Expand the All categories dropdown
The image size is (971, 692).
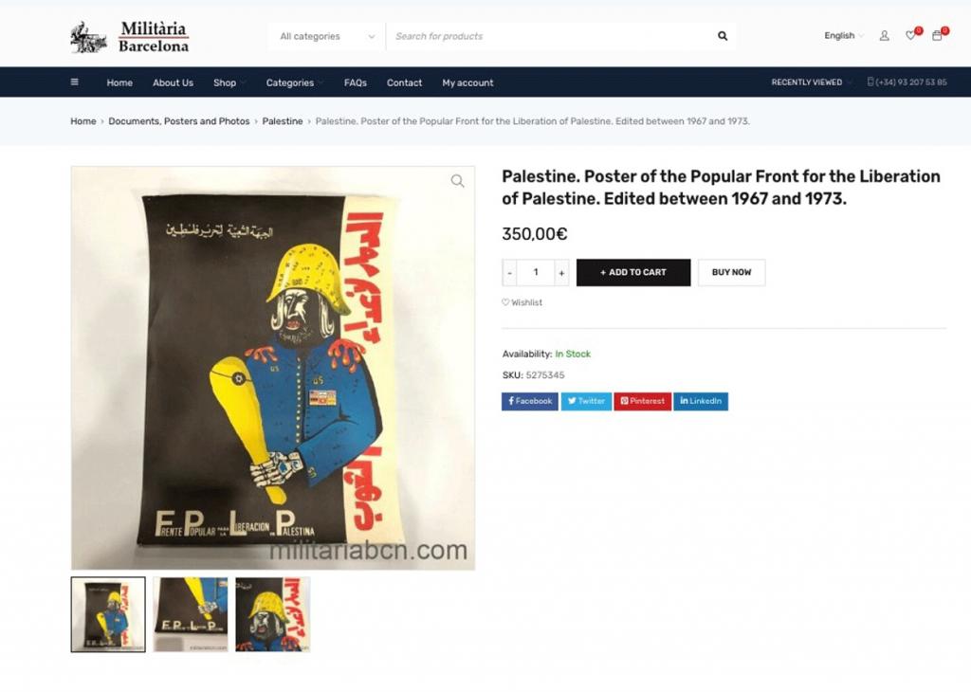(x=327, y=37)
